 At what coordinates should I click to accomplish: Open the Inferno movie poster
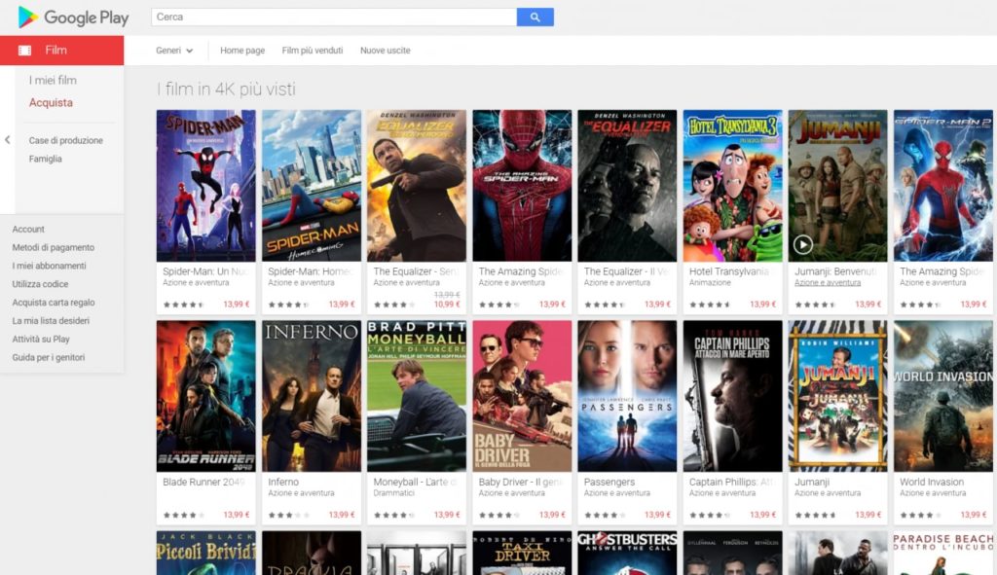click(x=312, y=396)
